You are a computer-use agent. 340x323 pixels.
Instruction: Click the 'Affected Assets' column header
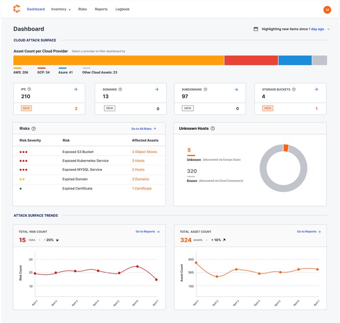coord(145,140)
